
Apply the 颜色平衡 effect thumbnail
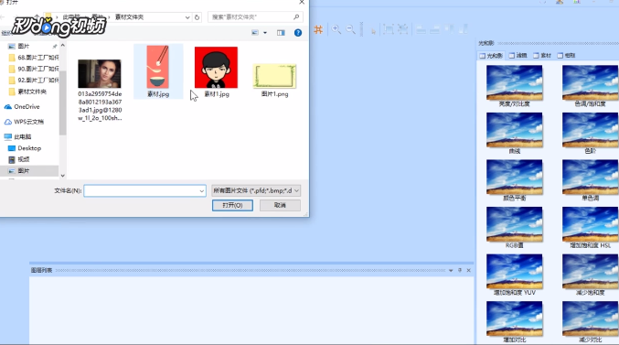(515, 177)
